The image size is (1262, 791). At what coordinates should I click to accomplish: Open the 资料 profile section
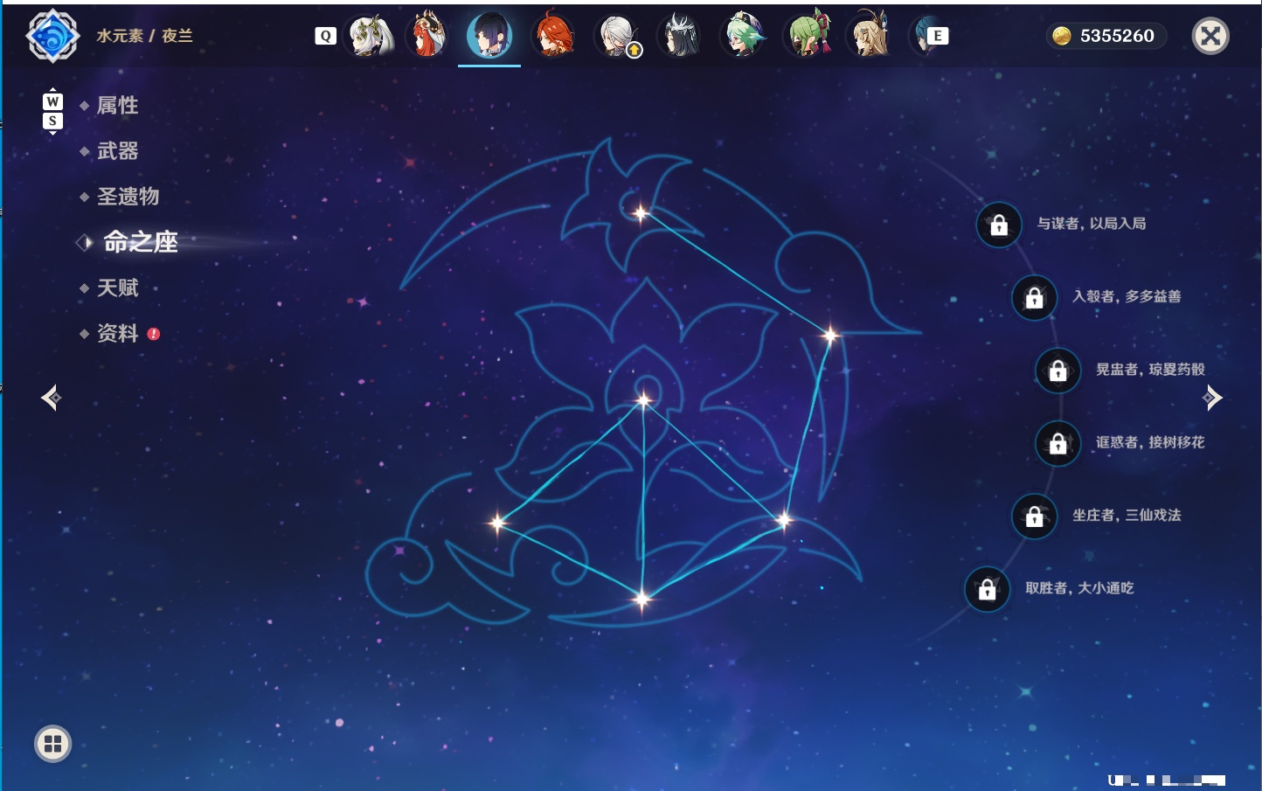117,333
